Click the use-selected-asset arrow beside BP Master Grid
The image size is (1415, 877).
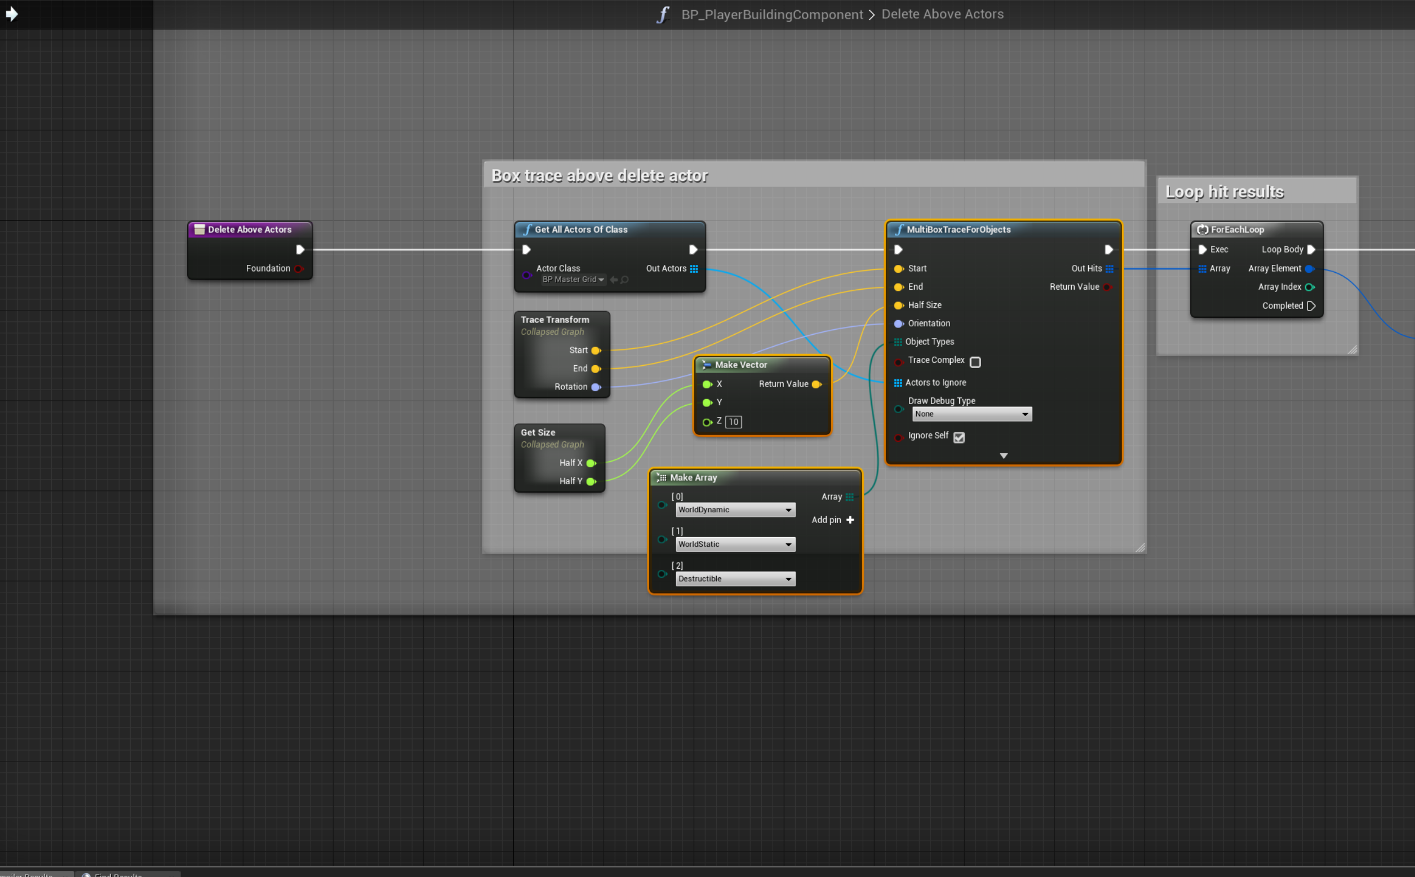pos(614,280)
